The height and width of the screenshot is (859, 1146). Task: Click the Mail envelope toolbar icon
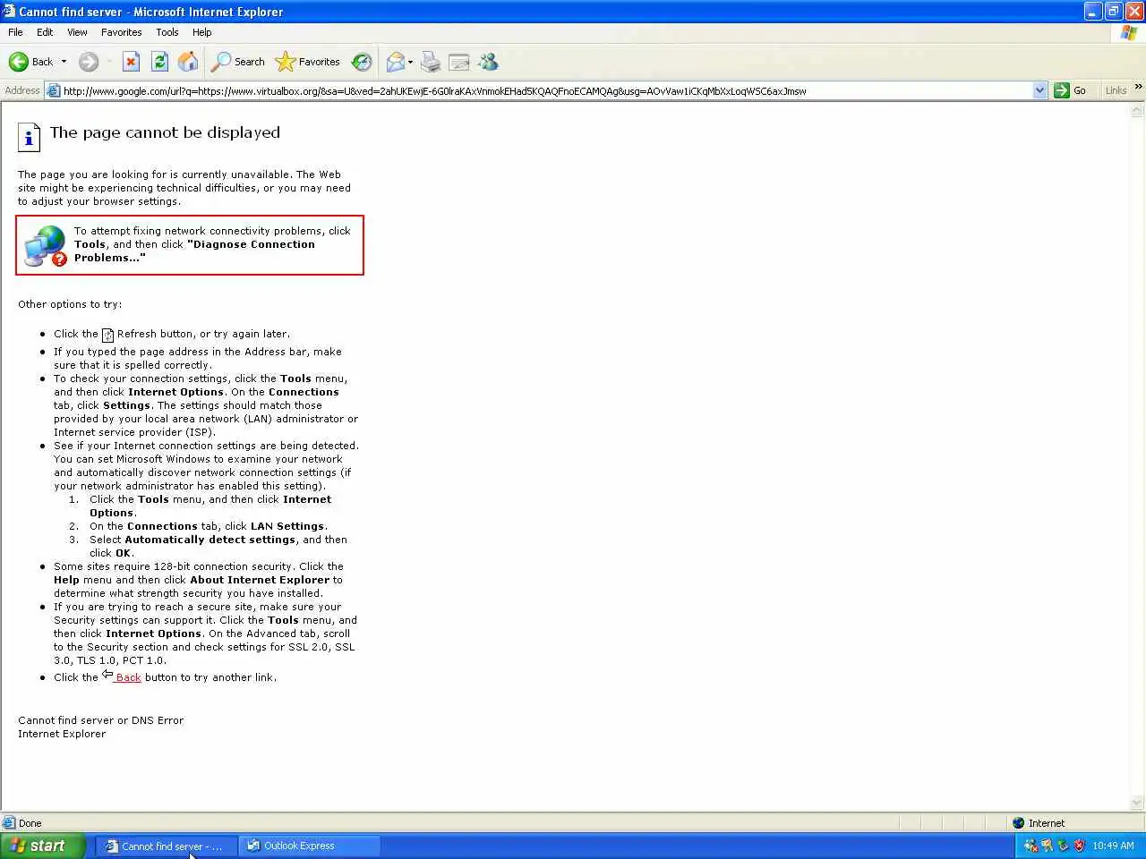395,62
